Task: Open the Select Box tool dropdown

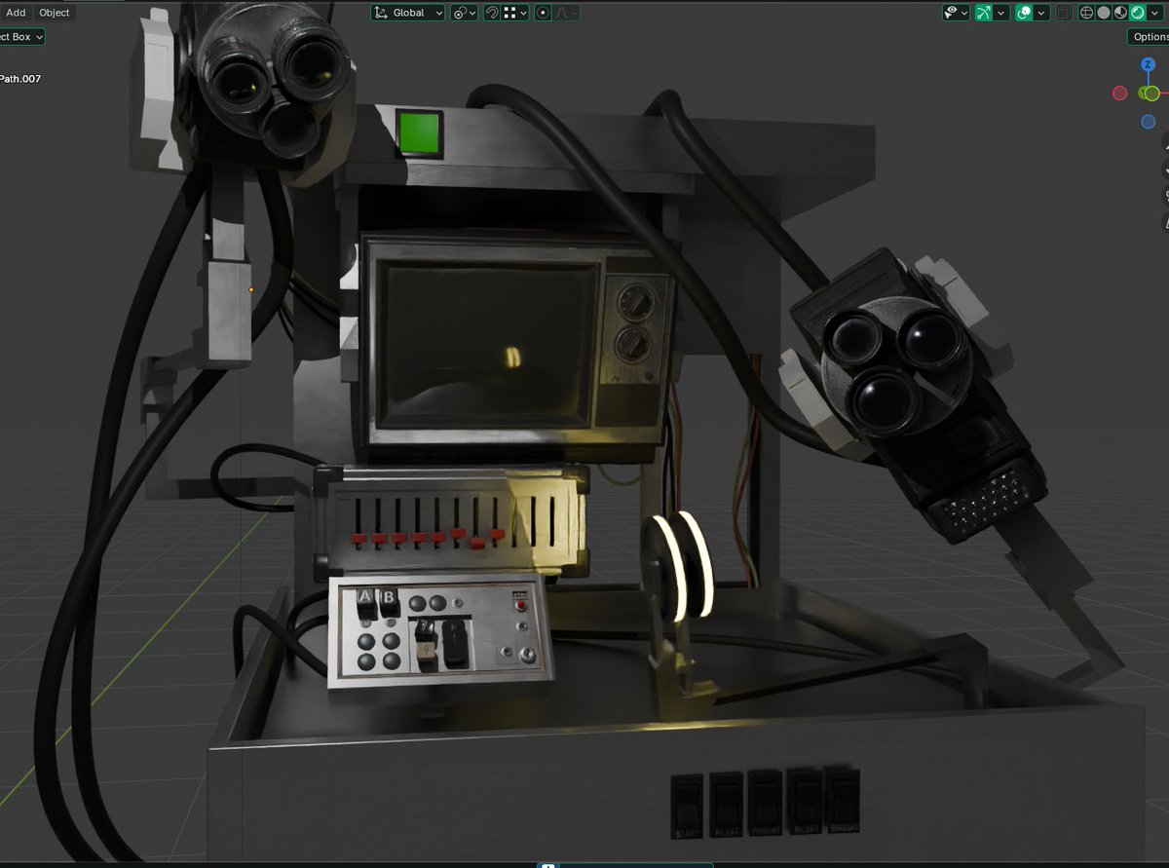Action: tap(21, 37)
